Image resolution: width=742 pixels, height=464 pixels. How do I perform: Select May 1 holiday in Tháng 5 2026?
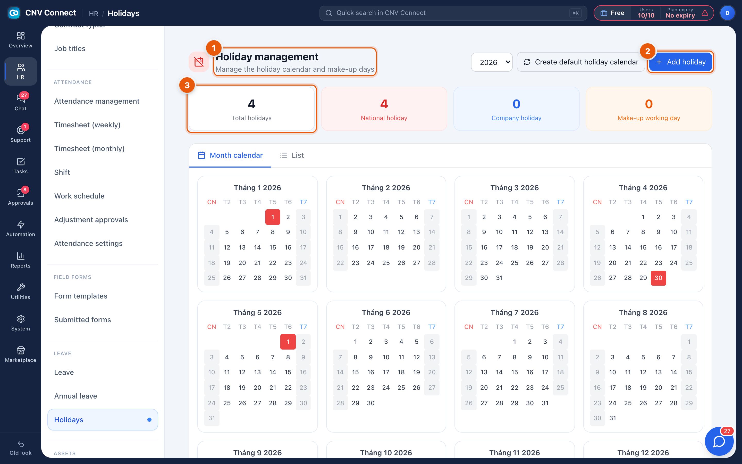pos(288,342)
